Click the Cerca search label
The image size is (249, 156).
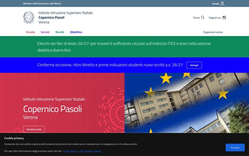pyautogui.click(x=196, y=18)
